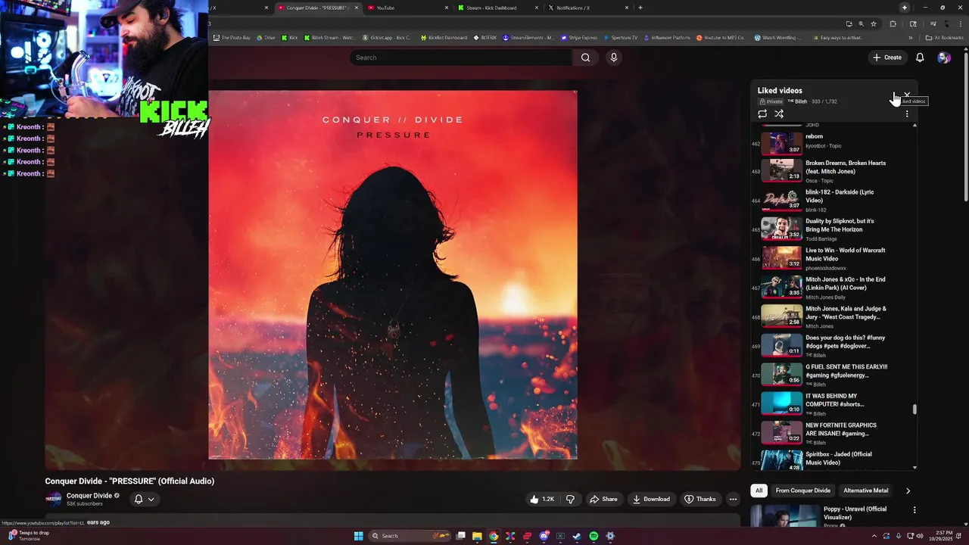Viewport: 969px width, 545px height.
Task: Open Spotify from the taskbar
Action: pyautogui.click(x=594, y=536)
